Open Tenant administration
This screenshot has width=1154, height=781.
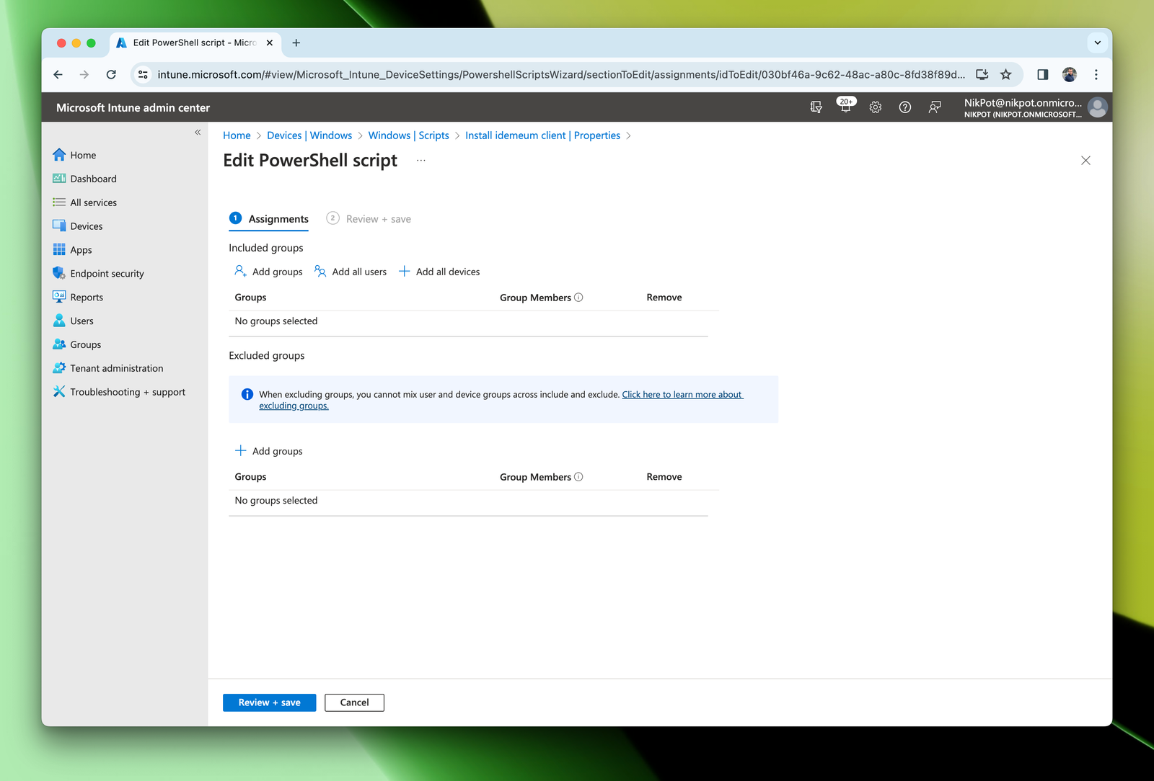pyautogui.click(x=116, y=368)
